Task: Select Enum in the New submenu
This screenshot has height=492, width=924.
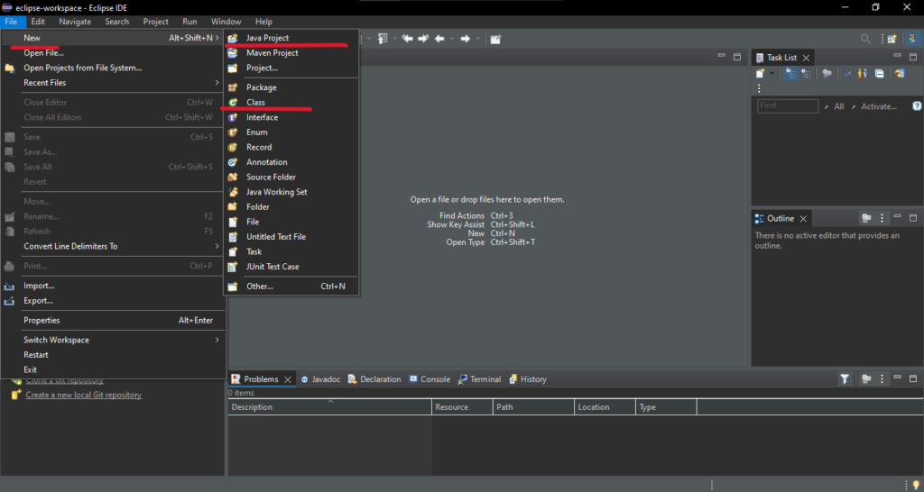Action: tap(291, 132)
